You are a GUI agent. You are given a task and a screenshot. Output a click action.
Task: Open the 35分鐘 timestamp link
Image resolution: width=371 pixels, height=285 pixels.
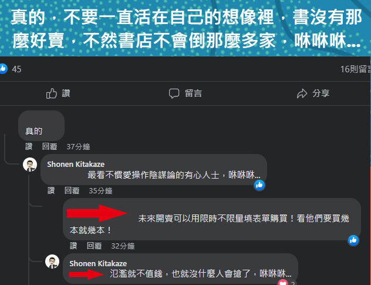click(100, 191)
